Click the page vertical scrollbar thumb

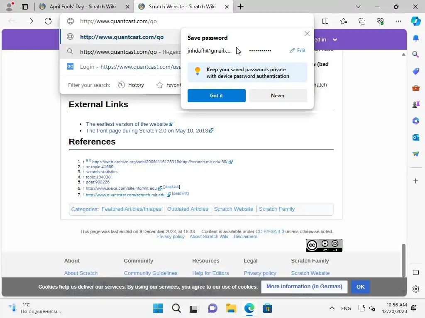pos(403,260)
